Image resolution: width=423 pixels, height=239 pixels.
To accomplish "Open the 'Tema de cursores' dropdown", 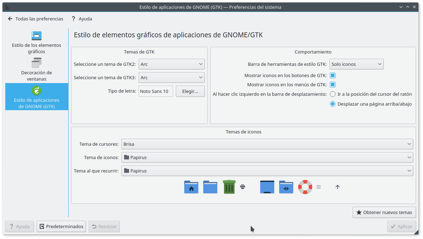I will (267, 144).
